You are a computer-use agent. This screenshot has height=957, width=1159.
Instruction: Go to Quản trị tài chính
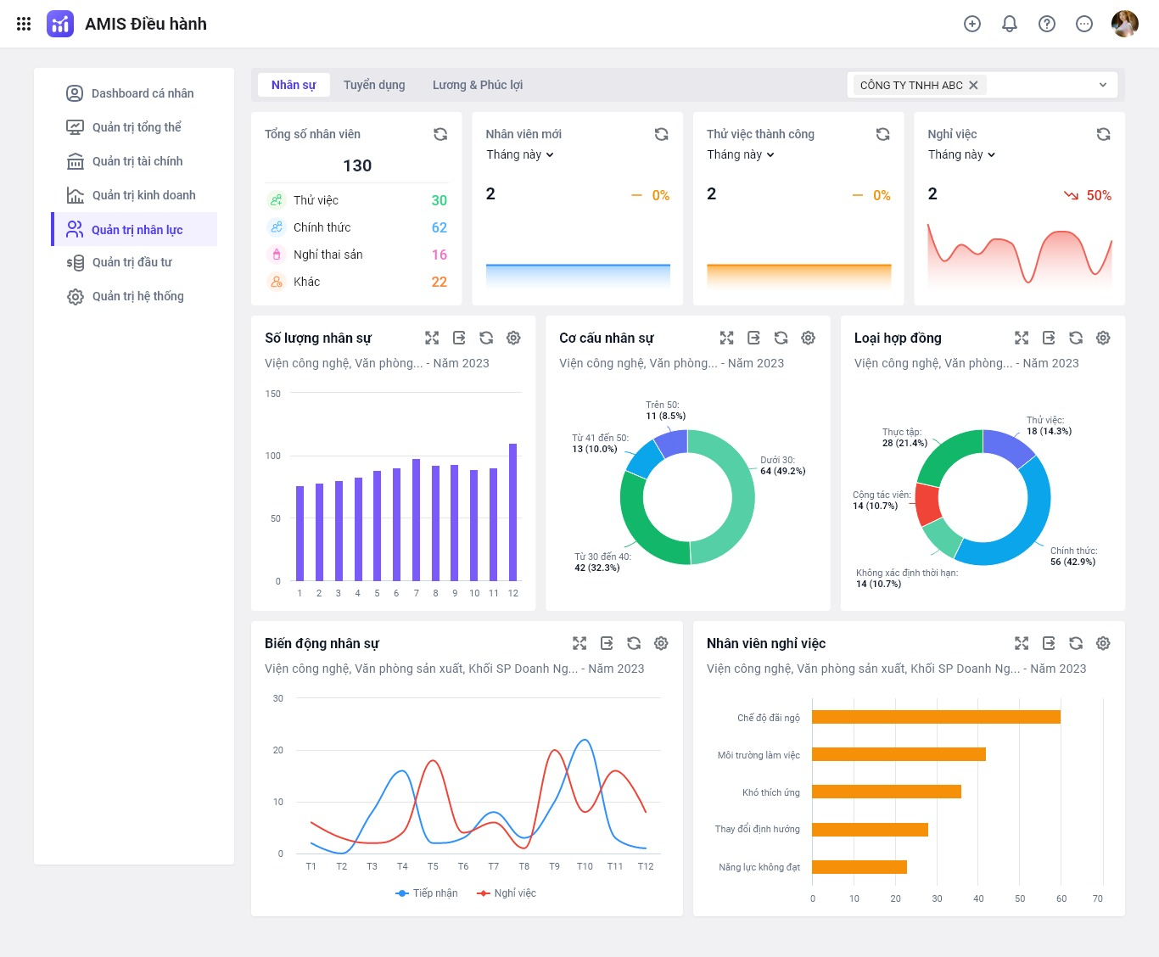(x=137, y=161)
